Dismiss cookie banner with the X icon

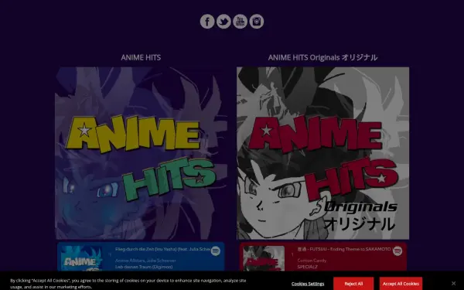[x=453, y=283]
